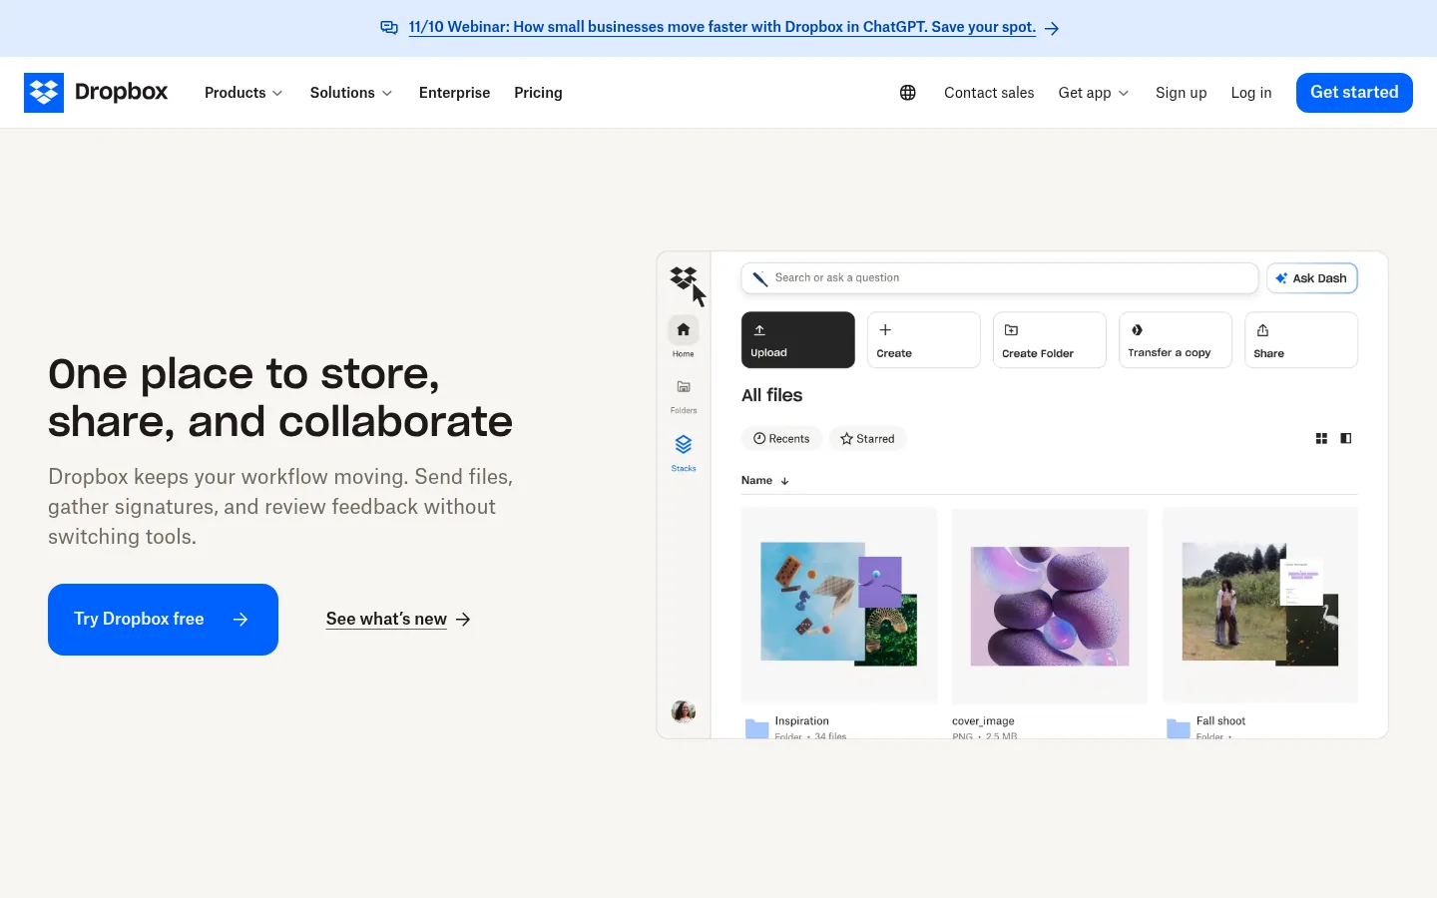Screen dimensions: 1437x898
Task: Click the Get started button
Action: (1354, 93)
